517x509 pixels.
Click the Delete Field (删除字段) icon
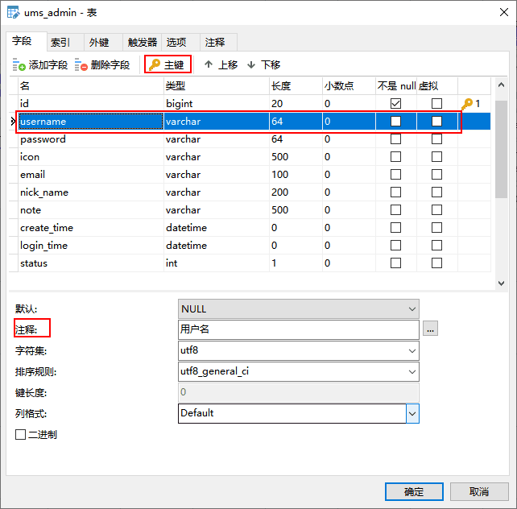click(81, 64)
